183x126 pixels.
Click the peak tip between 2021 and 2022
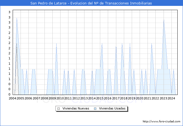(x=151, y=44)
